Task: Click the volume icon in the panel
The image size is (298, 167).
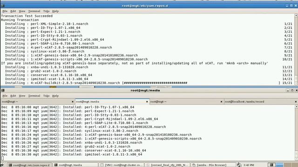Action: [239, 165]
